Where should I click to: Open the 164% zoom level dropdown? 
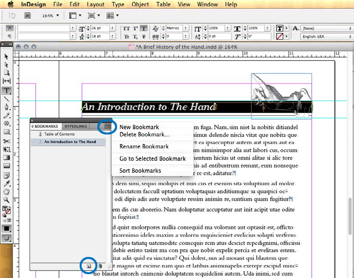click(x=50, y=15)
